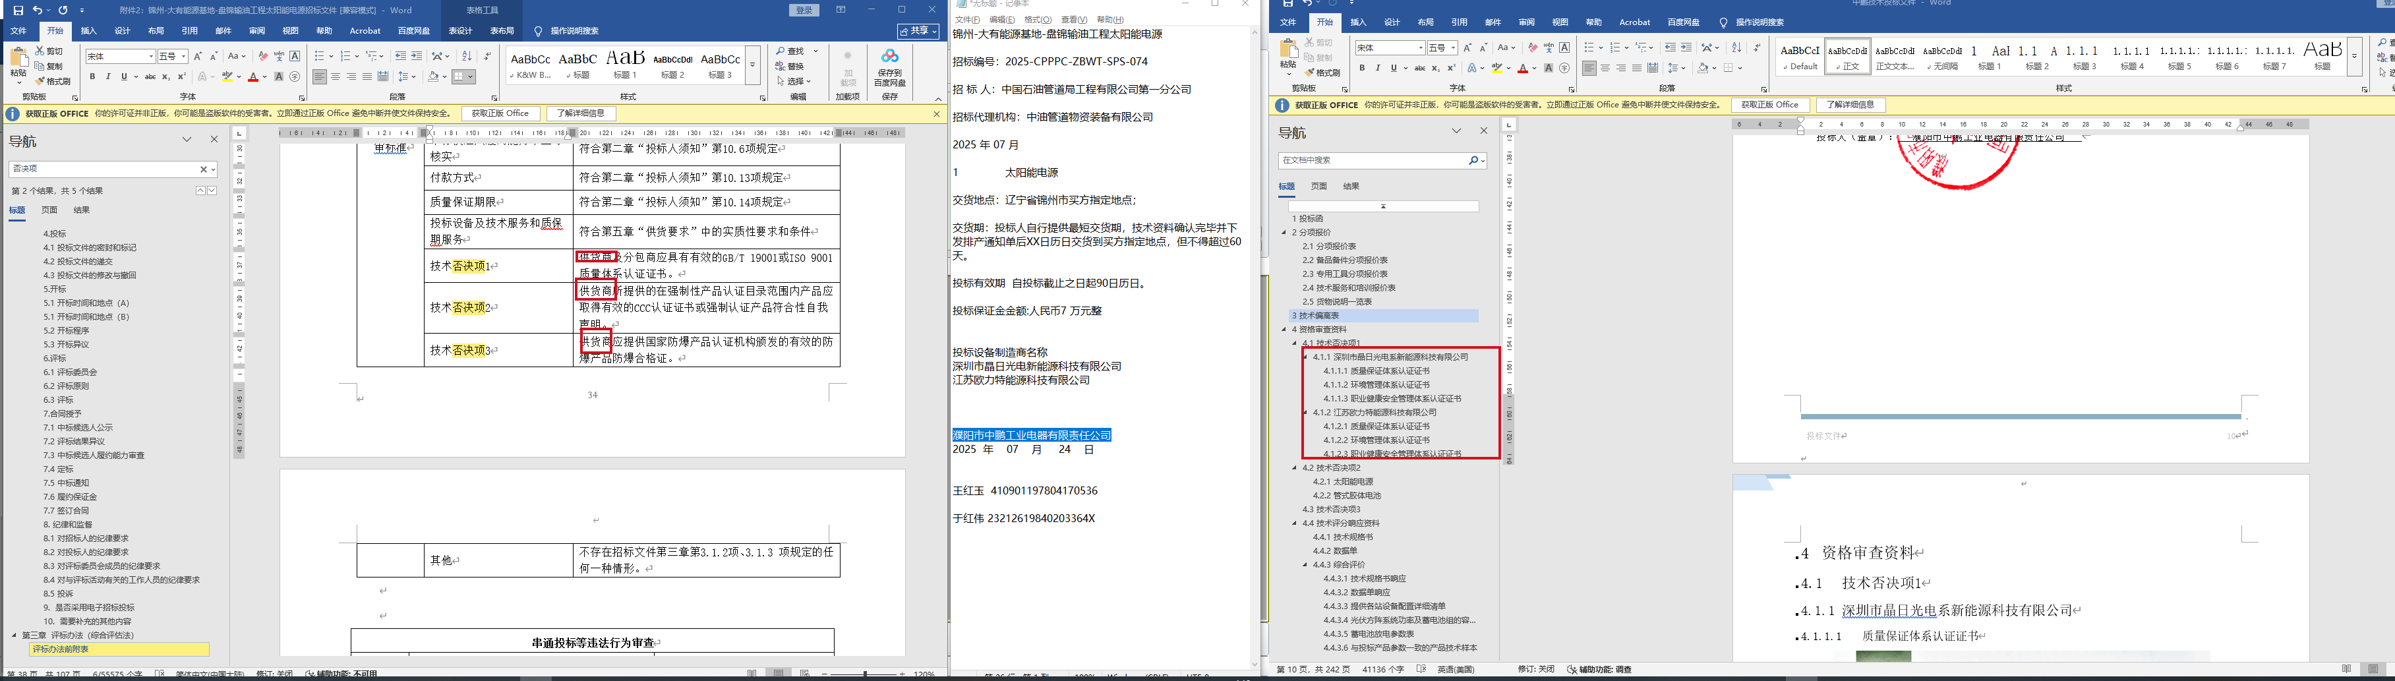
Task: Click the Undo icon in left Word window
Action: tap(37, 11)
